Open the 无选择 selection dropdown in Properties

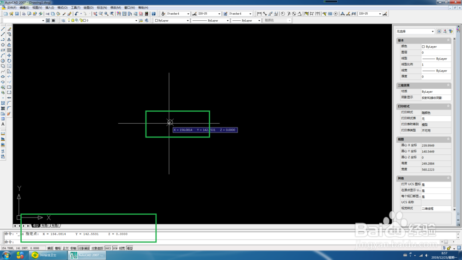tap(415, 31)
